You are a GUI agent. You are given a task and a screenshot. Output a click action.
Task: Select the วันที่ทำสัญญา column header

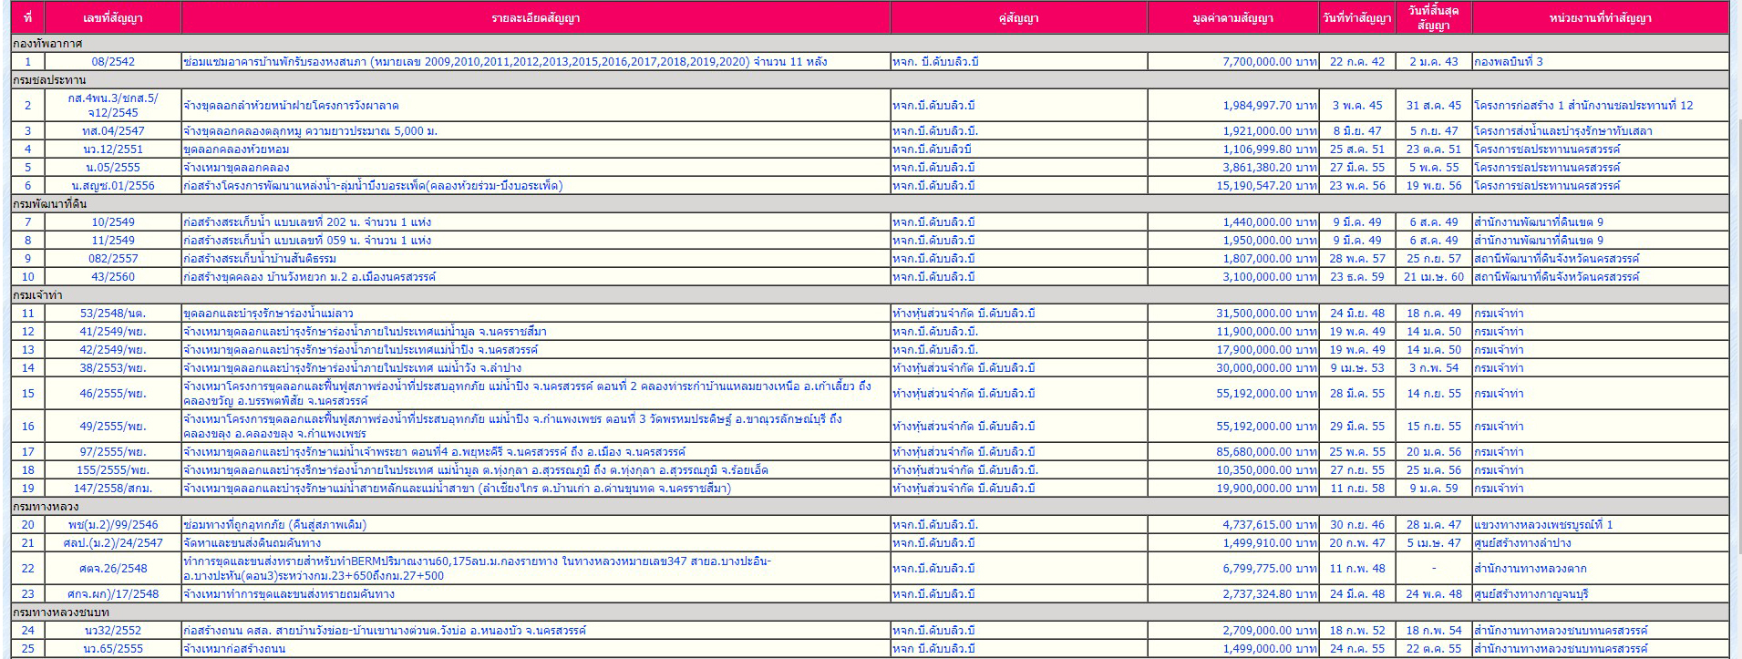click(1356, 18)
